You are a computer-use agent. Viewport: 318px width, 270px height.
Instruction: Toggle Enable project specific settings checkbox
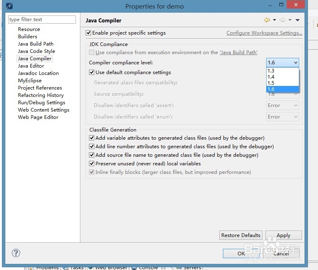(88, 33)
